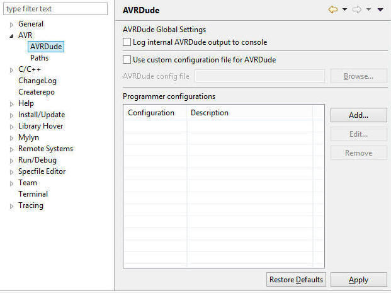Image resolution: width=391 pixels, height=293 pixels.
Task: Click the type filter text field
Action: pos(55,9)
